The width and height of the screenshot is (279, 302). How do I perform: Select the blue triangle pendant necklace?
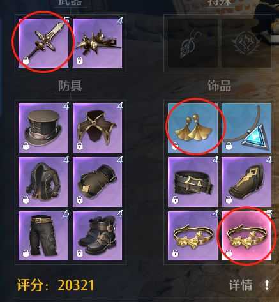pyautogui.click(x=246, y=128)
